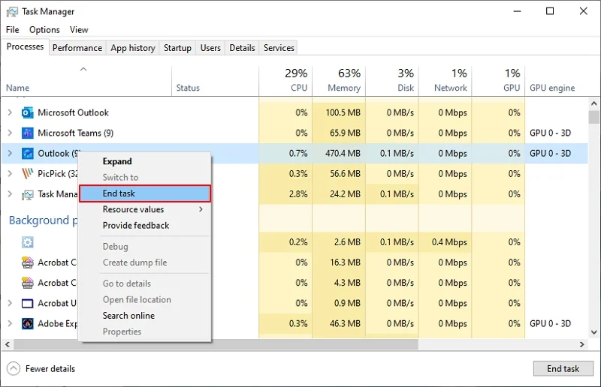Click the Microsoft Teams app icon
This screenshot has height=387, width=601.
click(x=28, y=133)
